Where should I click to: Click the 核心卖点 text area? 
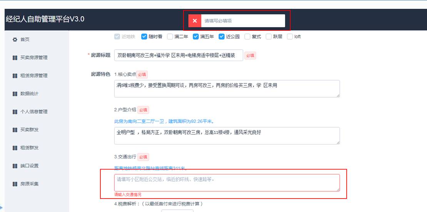click(227, 89)
